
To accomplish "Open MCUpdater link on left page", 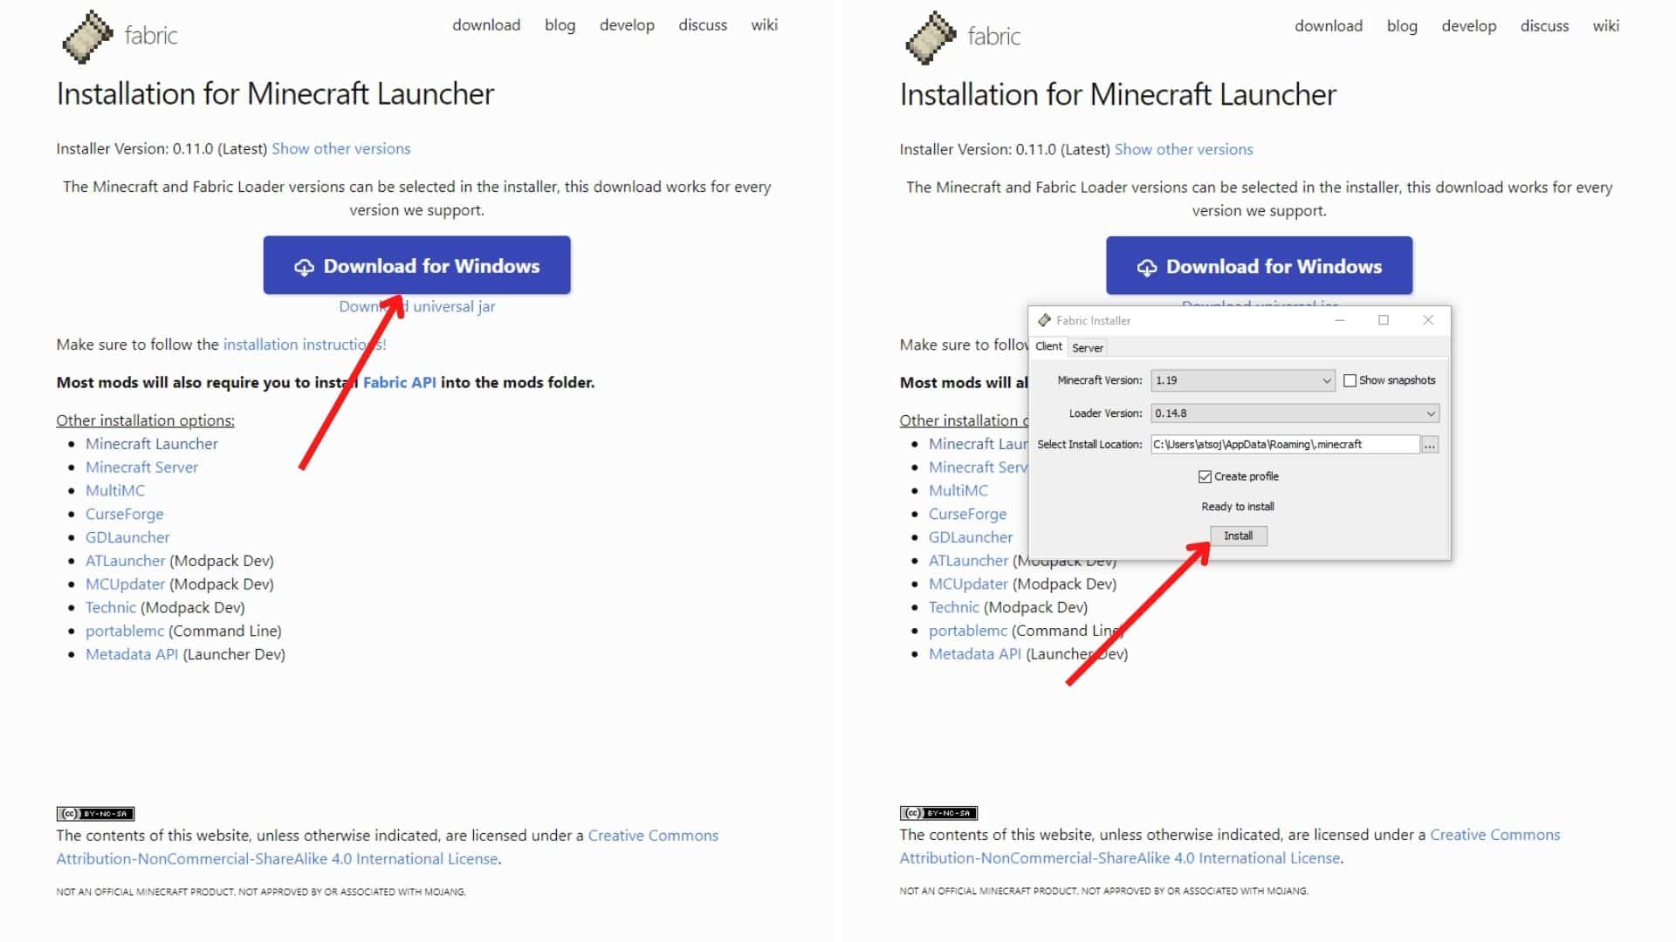I will [125, 584].
